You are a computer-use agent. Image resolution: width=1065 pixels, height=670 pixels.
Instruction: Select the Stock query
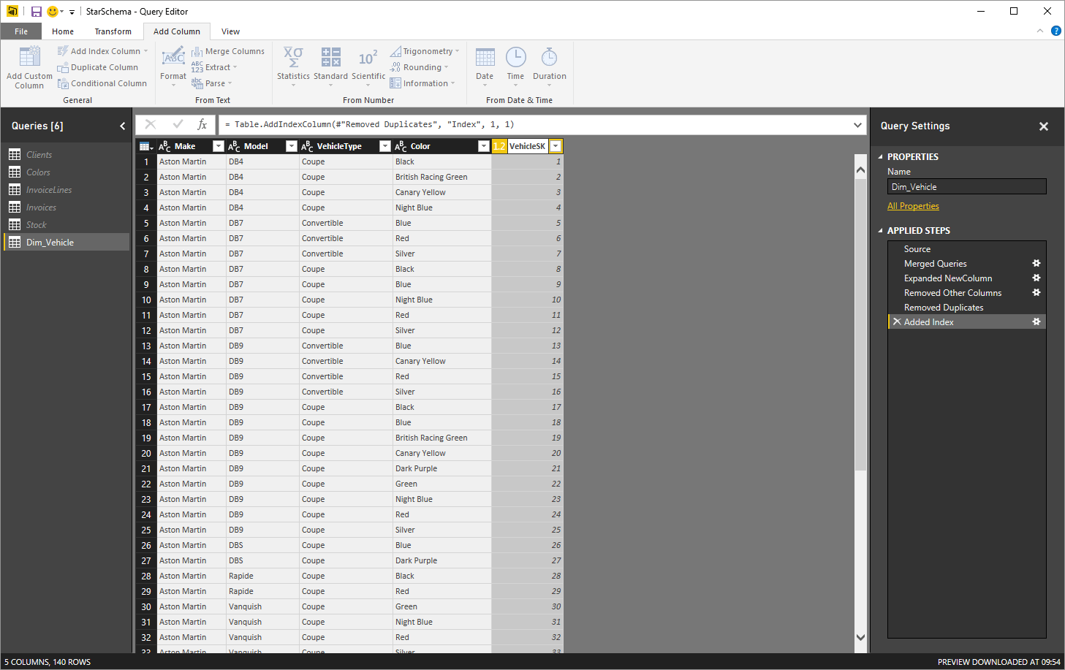[x=67, y=225]
